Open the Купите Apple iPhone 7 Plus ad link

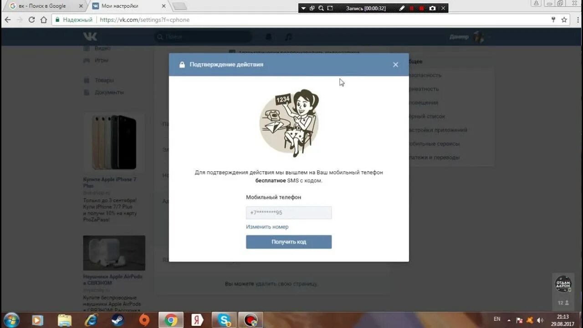pos(110,182)
